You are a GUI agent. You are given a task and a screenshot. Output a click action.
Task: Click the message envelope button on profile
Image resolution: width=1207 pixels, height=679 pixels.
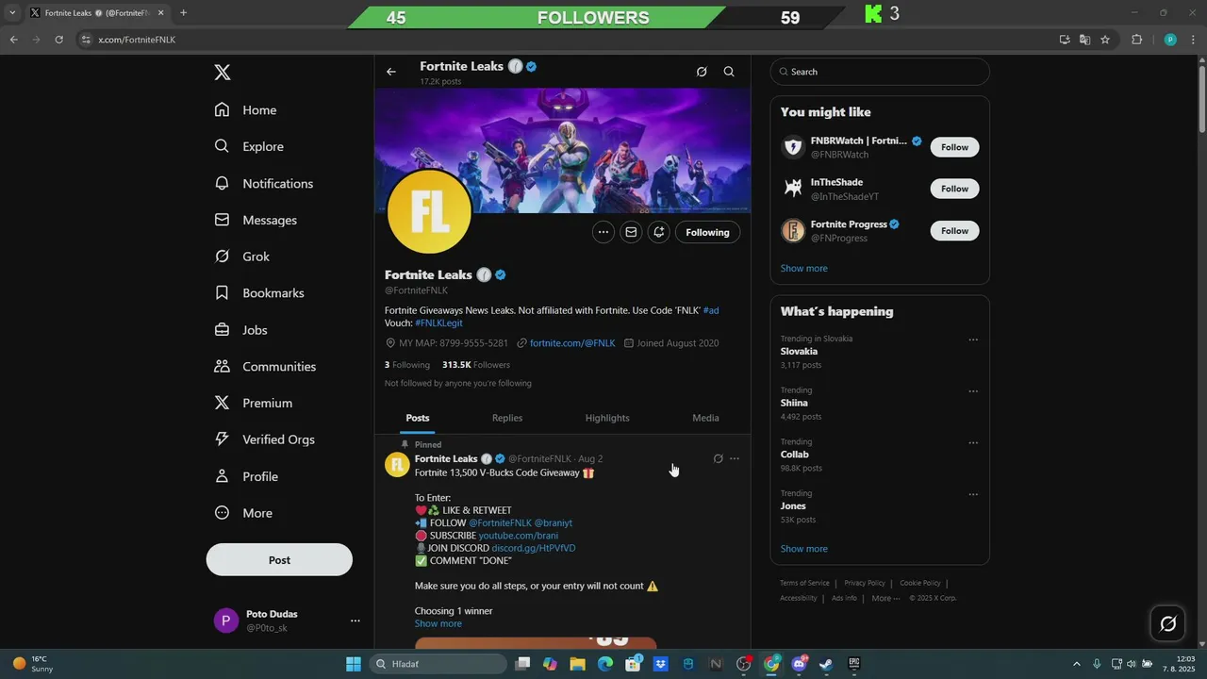631,232
